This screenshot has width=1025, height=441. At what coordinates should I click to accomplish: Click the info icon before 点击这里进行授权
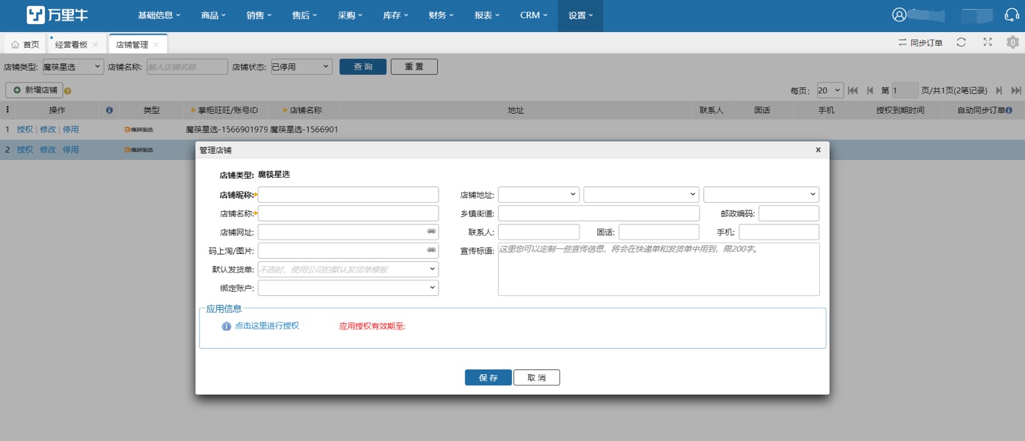pyautogui.click(x=226, y=326)
